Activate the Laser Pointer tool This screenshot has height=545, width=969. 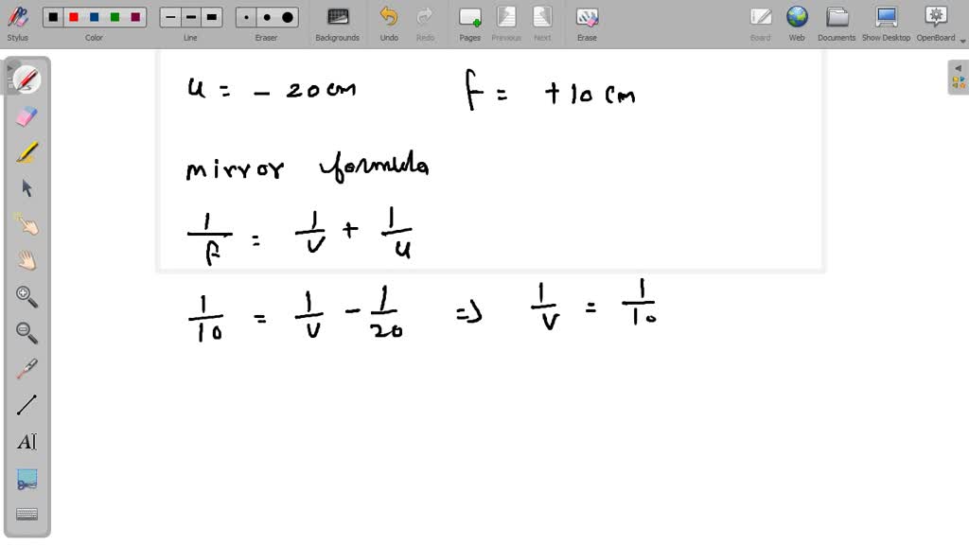click(26, 370)
